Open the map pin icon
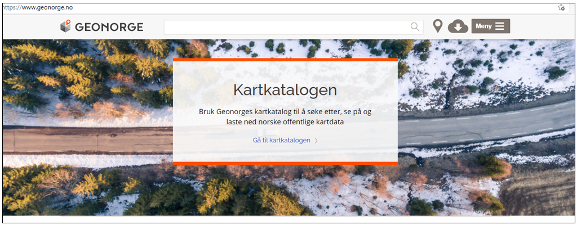 [x=437, y=26]
